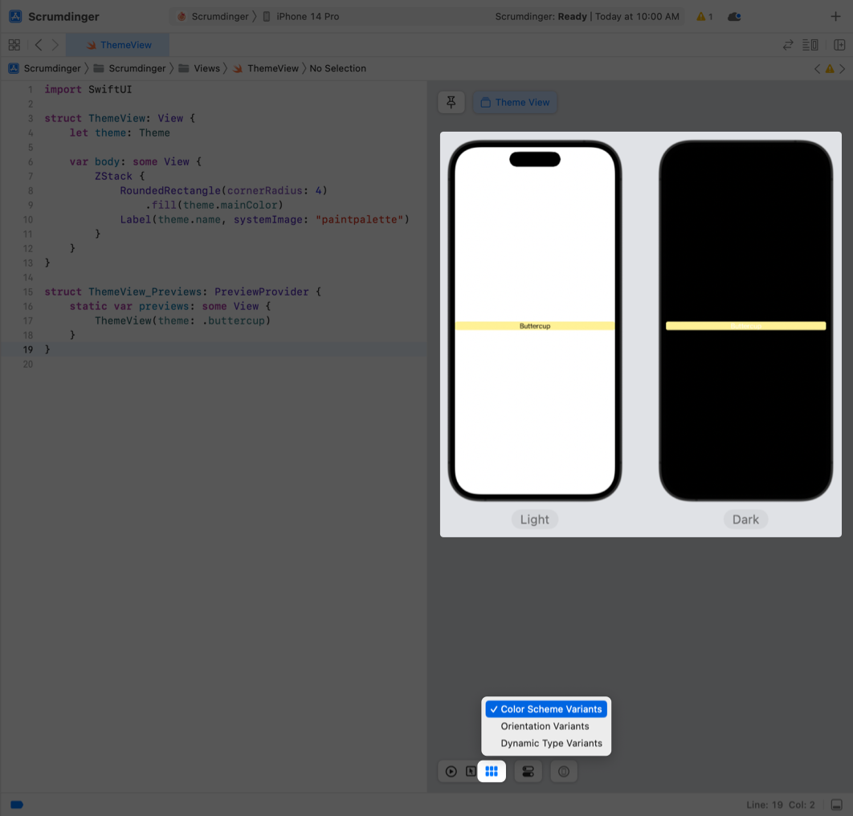The image size is (853, 816).
Task: Open ThemeView in the breadcrumb bar
Action: click(x=272, y=68)
